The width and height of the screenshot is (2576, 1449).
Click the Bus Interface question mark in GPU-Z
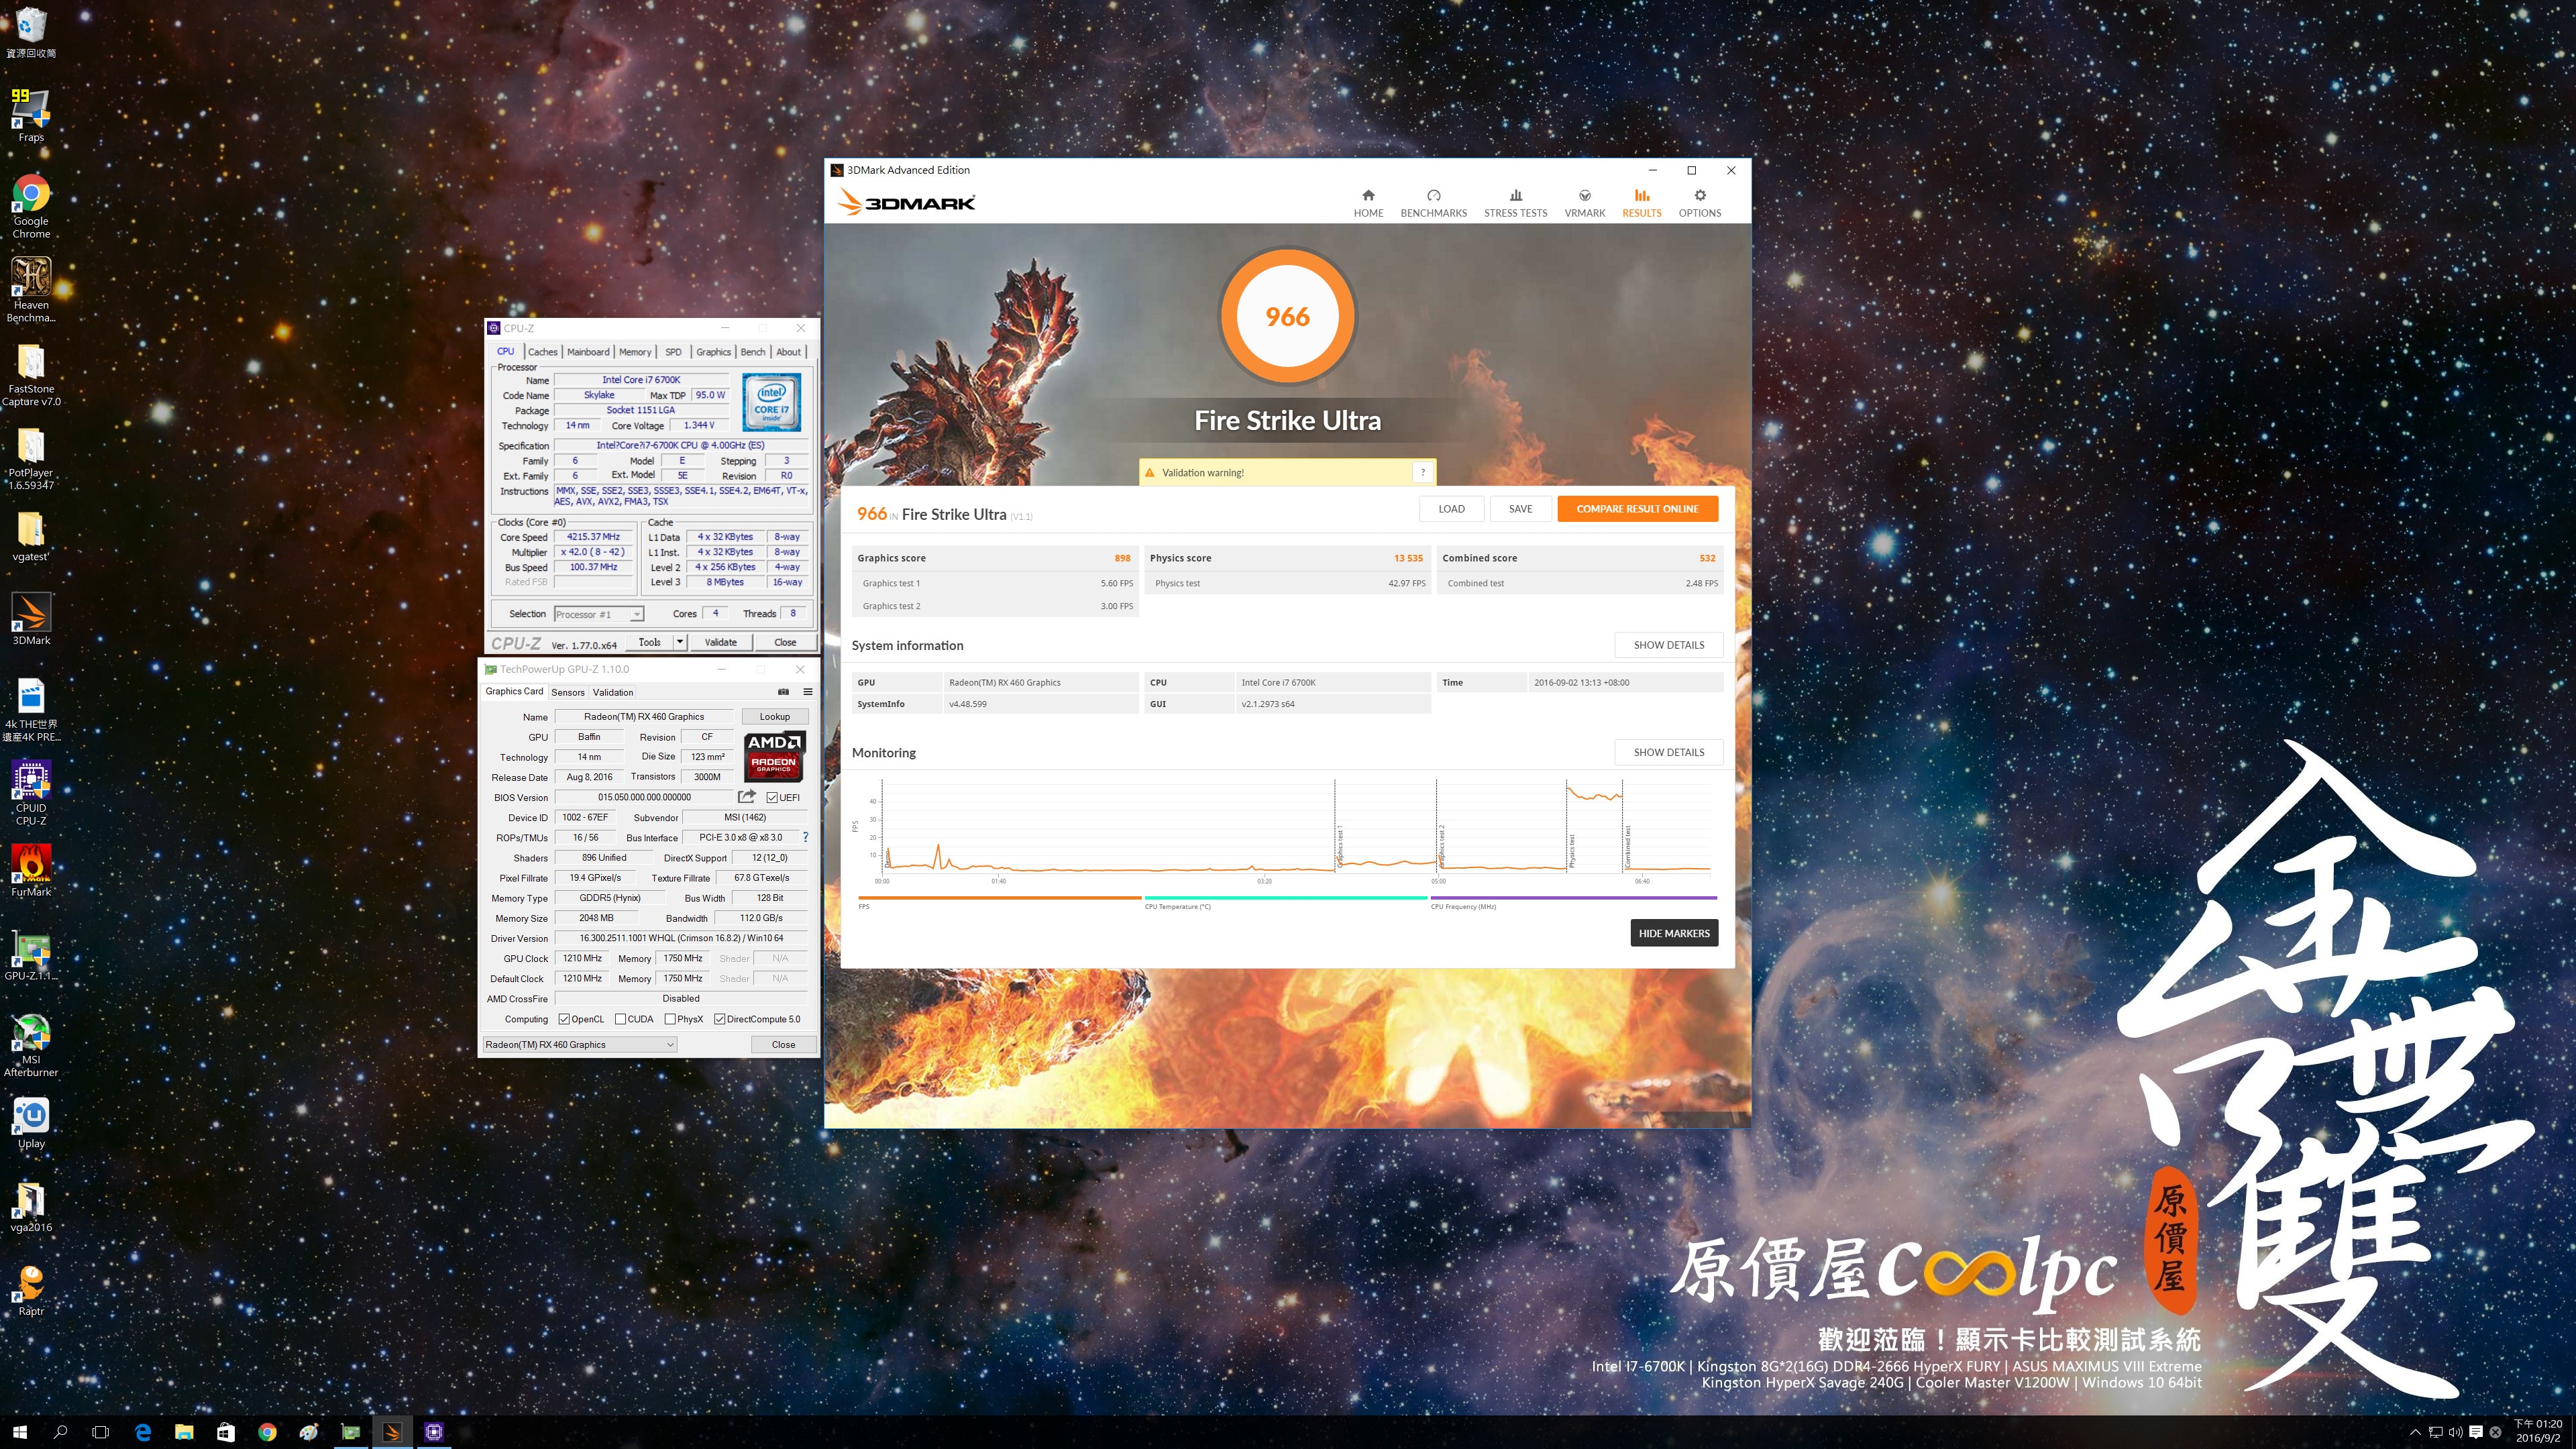click(x=805, y=837)
